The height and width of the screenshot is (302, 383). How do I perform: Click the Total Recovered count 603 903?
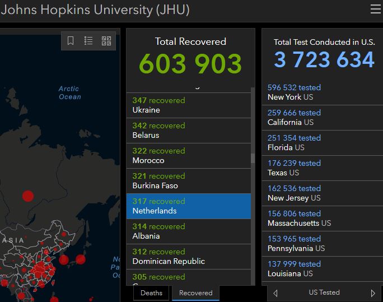click(x=190, y=63)
